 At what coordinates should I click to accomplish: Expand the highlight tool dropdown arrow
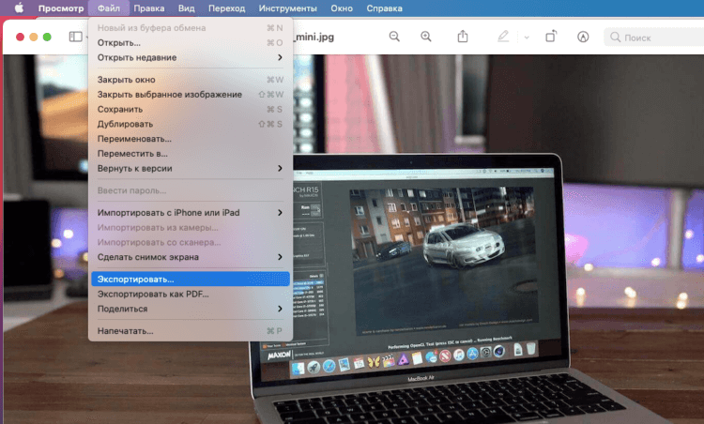tap(526, 37)
